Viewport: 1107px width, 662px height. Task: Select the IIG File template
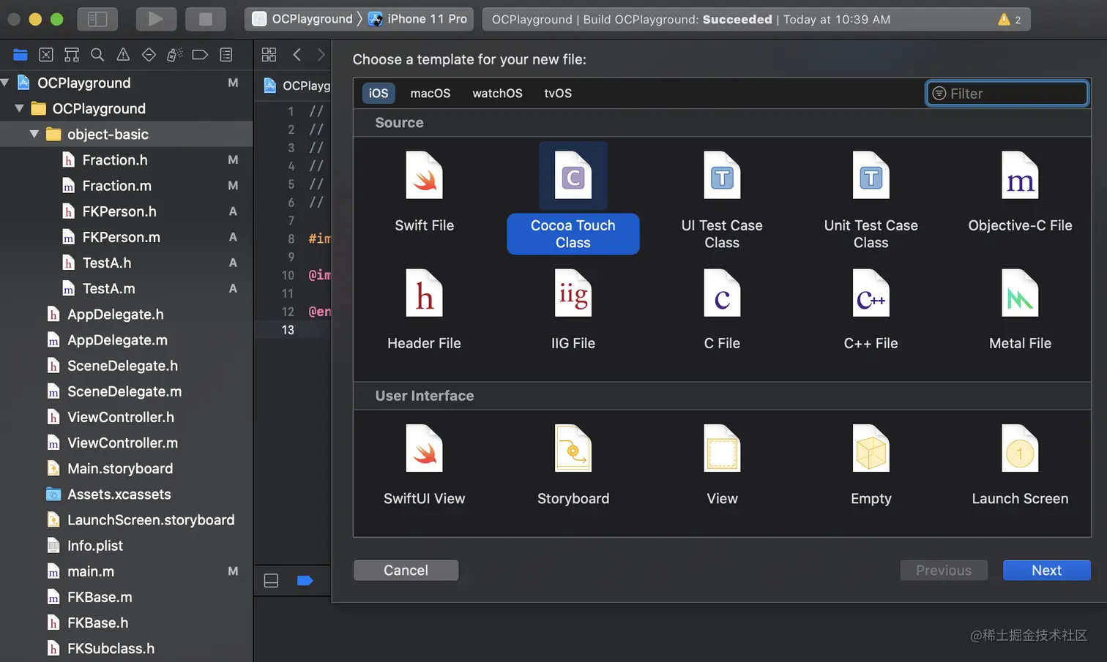click(573, 309)
